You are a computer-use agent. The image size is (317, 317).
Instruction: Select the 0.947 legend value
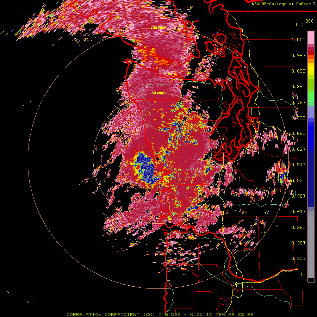click(298, 55)
